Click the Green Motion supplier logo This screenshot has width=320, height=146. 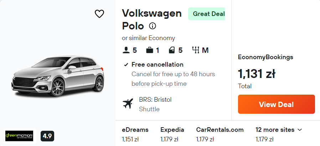[19, 136]
